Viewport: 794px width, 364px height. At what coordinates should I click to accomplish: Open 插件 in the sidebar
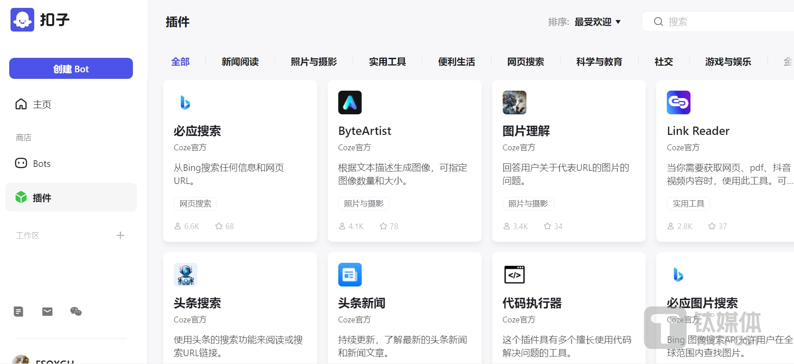71,197
